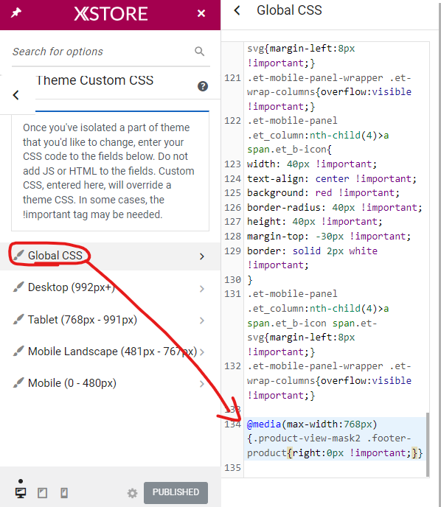Close the XSTORE options panel

201,13
